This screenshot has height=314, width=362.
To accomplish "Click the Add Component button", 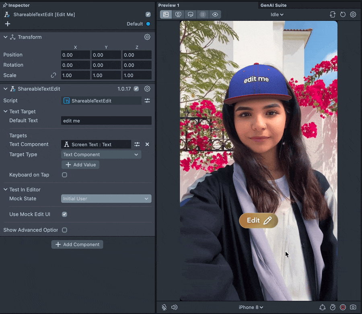I will coord(77,244).
